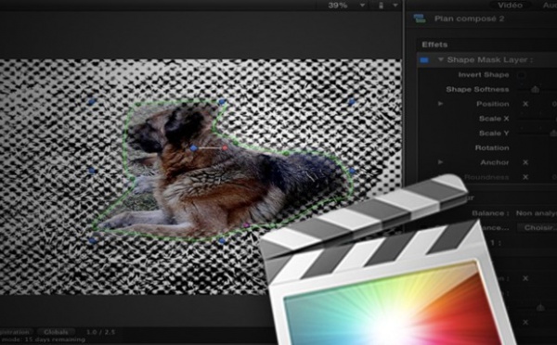Expand the Anchor parameter triangle
Screen dimensions: 557x345
[440, 162]
